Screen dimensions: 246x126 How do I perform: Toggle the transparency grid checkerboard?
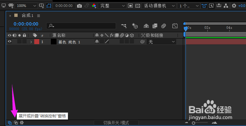pyautogui.click(x=138, y=6)
